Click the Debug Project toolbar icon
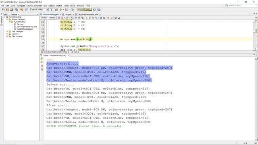Viewport: 258px width, 145px height. point(66,10)
